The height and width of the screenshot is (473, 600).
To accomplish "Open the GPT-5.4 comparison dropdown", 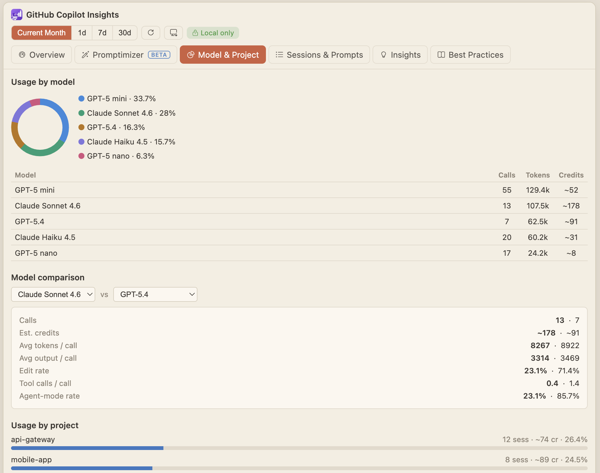I will point(155,294).
